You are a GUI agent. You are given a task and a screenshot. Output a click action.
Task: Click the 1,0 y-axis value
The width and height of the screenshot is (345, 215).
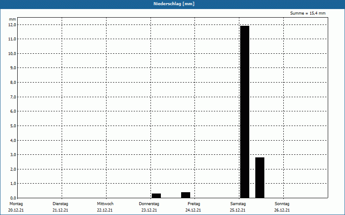coord(13,184)
